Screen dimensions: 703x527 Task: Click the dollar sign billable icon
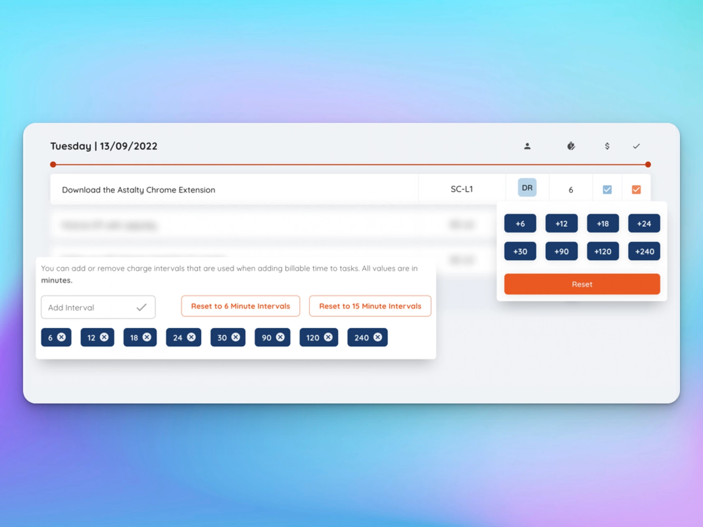(x=607, y=146)
